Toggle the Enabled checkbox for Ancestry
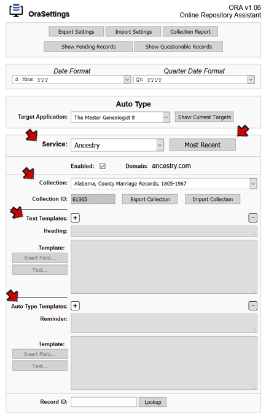Image resolution: width=266 pixels, height=418 pixels. (103, 167)
